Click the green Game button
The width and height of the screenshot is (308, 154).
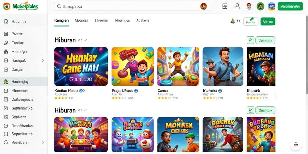[x=268, y=21]
